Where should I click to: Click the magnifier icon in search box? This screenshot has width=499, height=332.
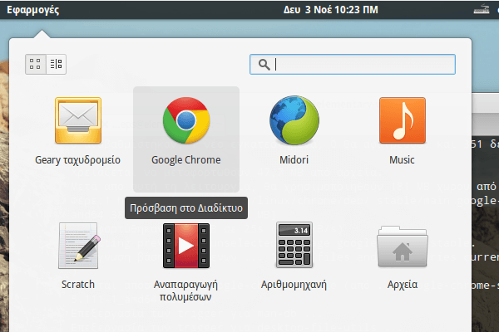(x=264, y=65)
